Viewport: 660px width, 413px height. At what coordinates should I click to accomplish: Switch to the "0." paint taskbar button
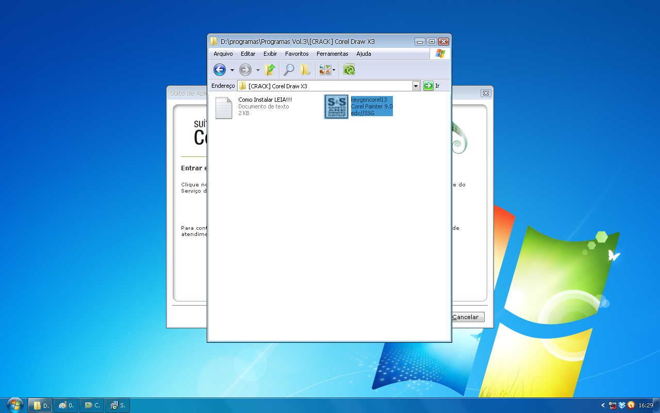(66, 405)
